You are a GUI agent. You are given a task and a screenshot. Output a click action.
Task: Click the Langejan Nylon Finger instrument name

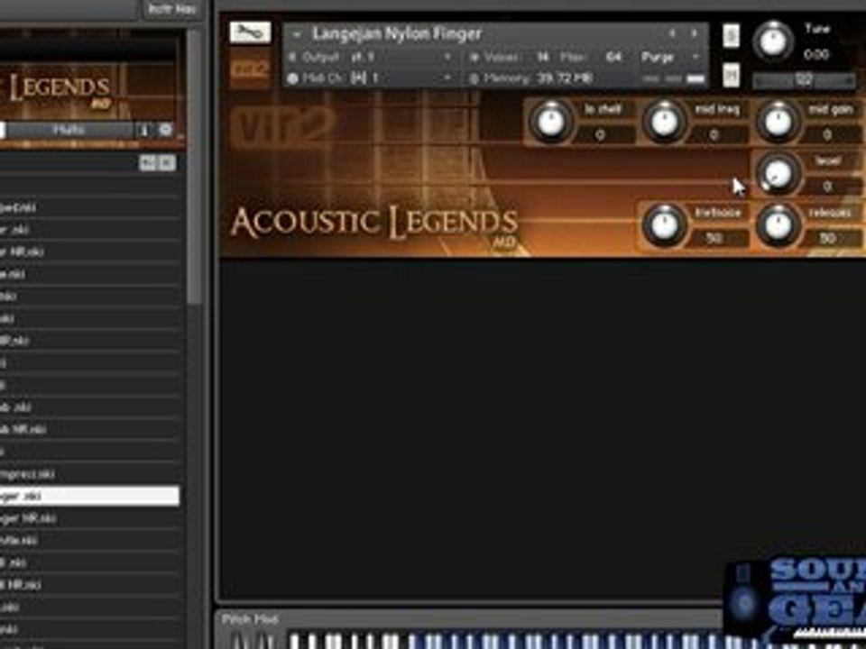click(x=397, y=33)
